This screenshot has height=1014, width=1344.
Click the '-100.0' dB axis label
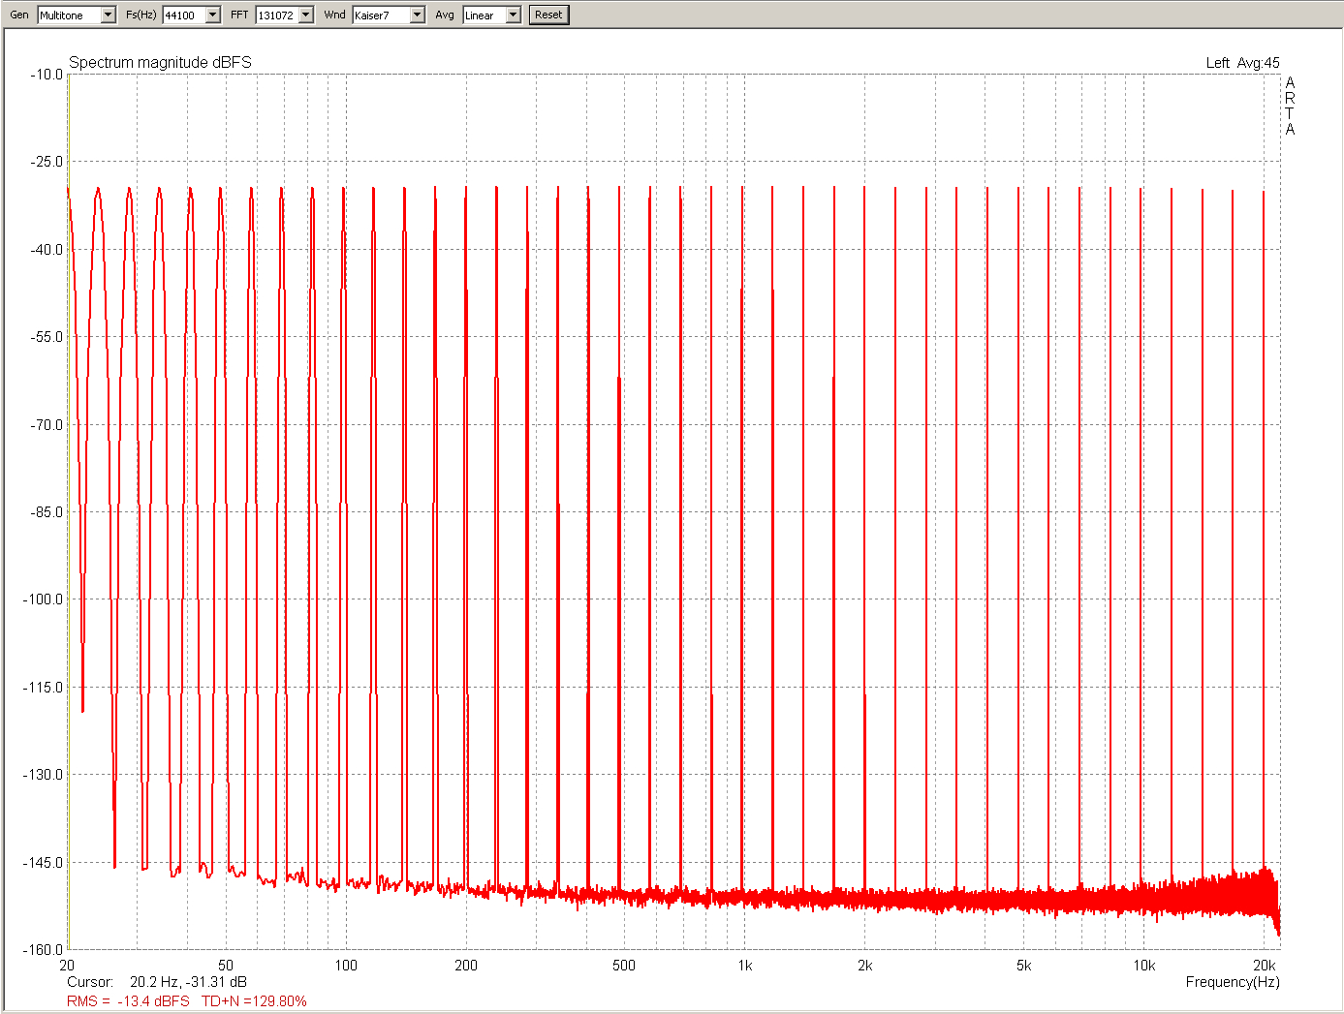click(43, 599)
